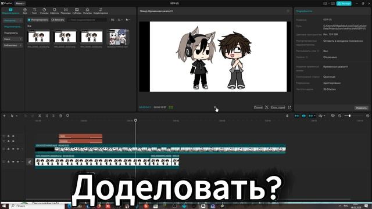Click the Экспорт button

[x=344, y=3]
